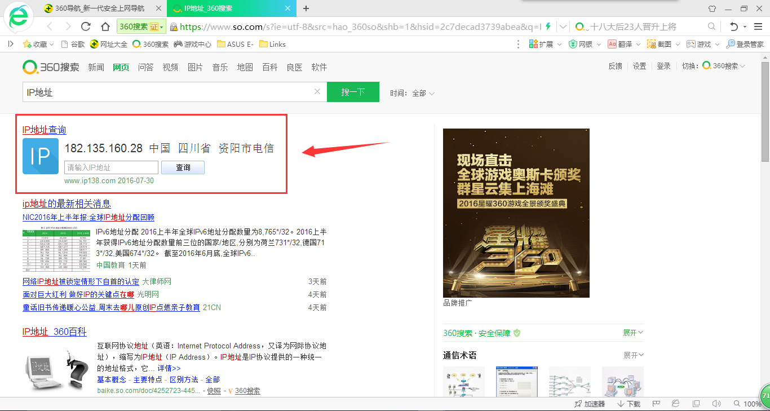The height and width of the screenshot is (411, 770).
Task: Select the 百科 search category
Action: tap(270, 67)
